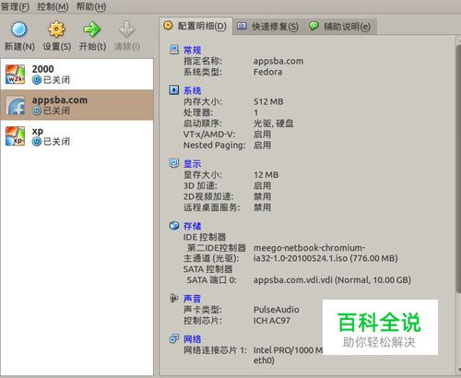Click the 网络连接芯片 1 label

point(215,350)
